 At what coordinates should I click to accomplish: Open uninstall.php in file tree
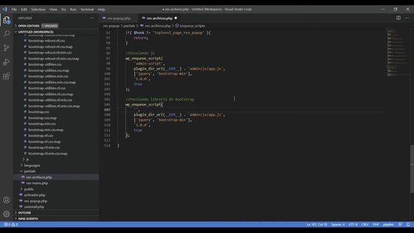[x=34, y=207]
